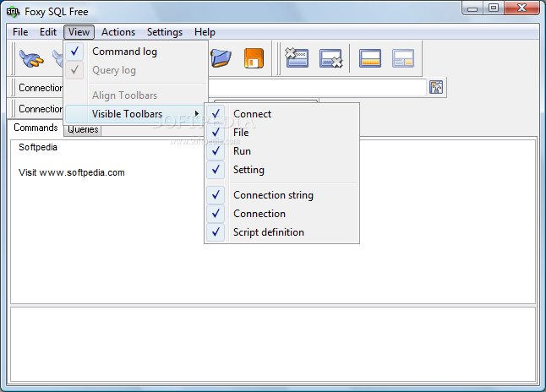546x392 pixels.
Task: Open the Actions menu
Action: coord(118,32)
